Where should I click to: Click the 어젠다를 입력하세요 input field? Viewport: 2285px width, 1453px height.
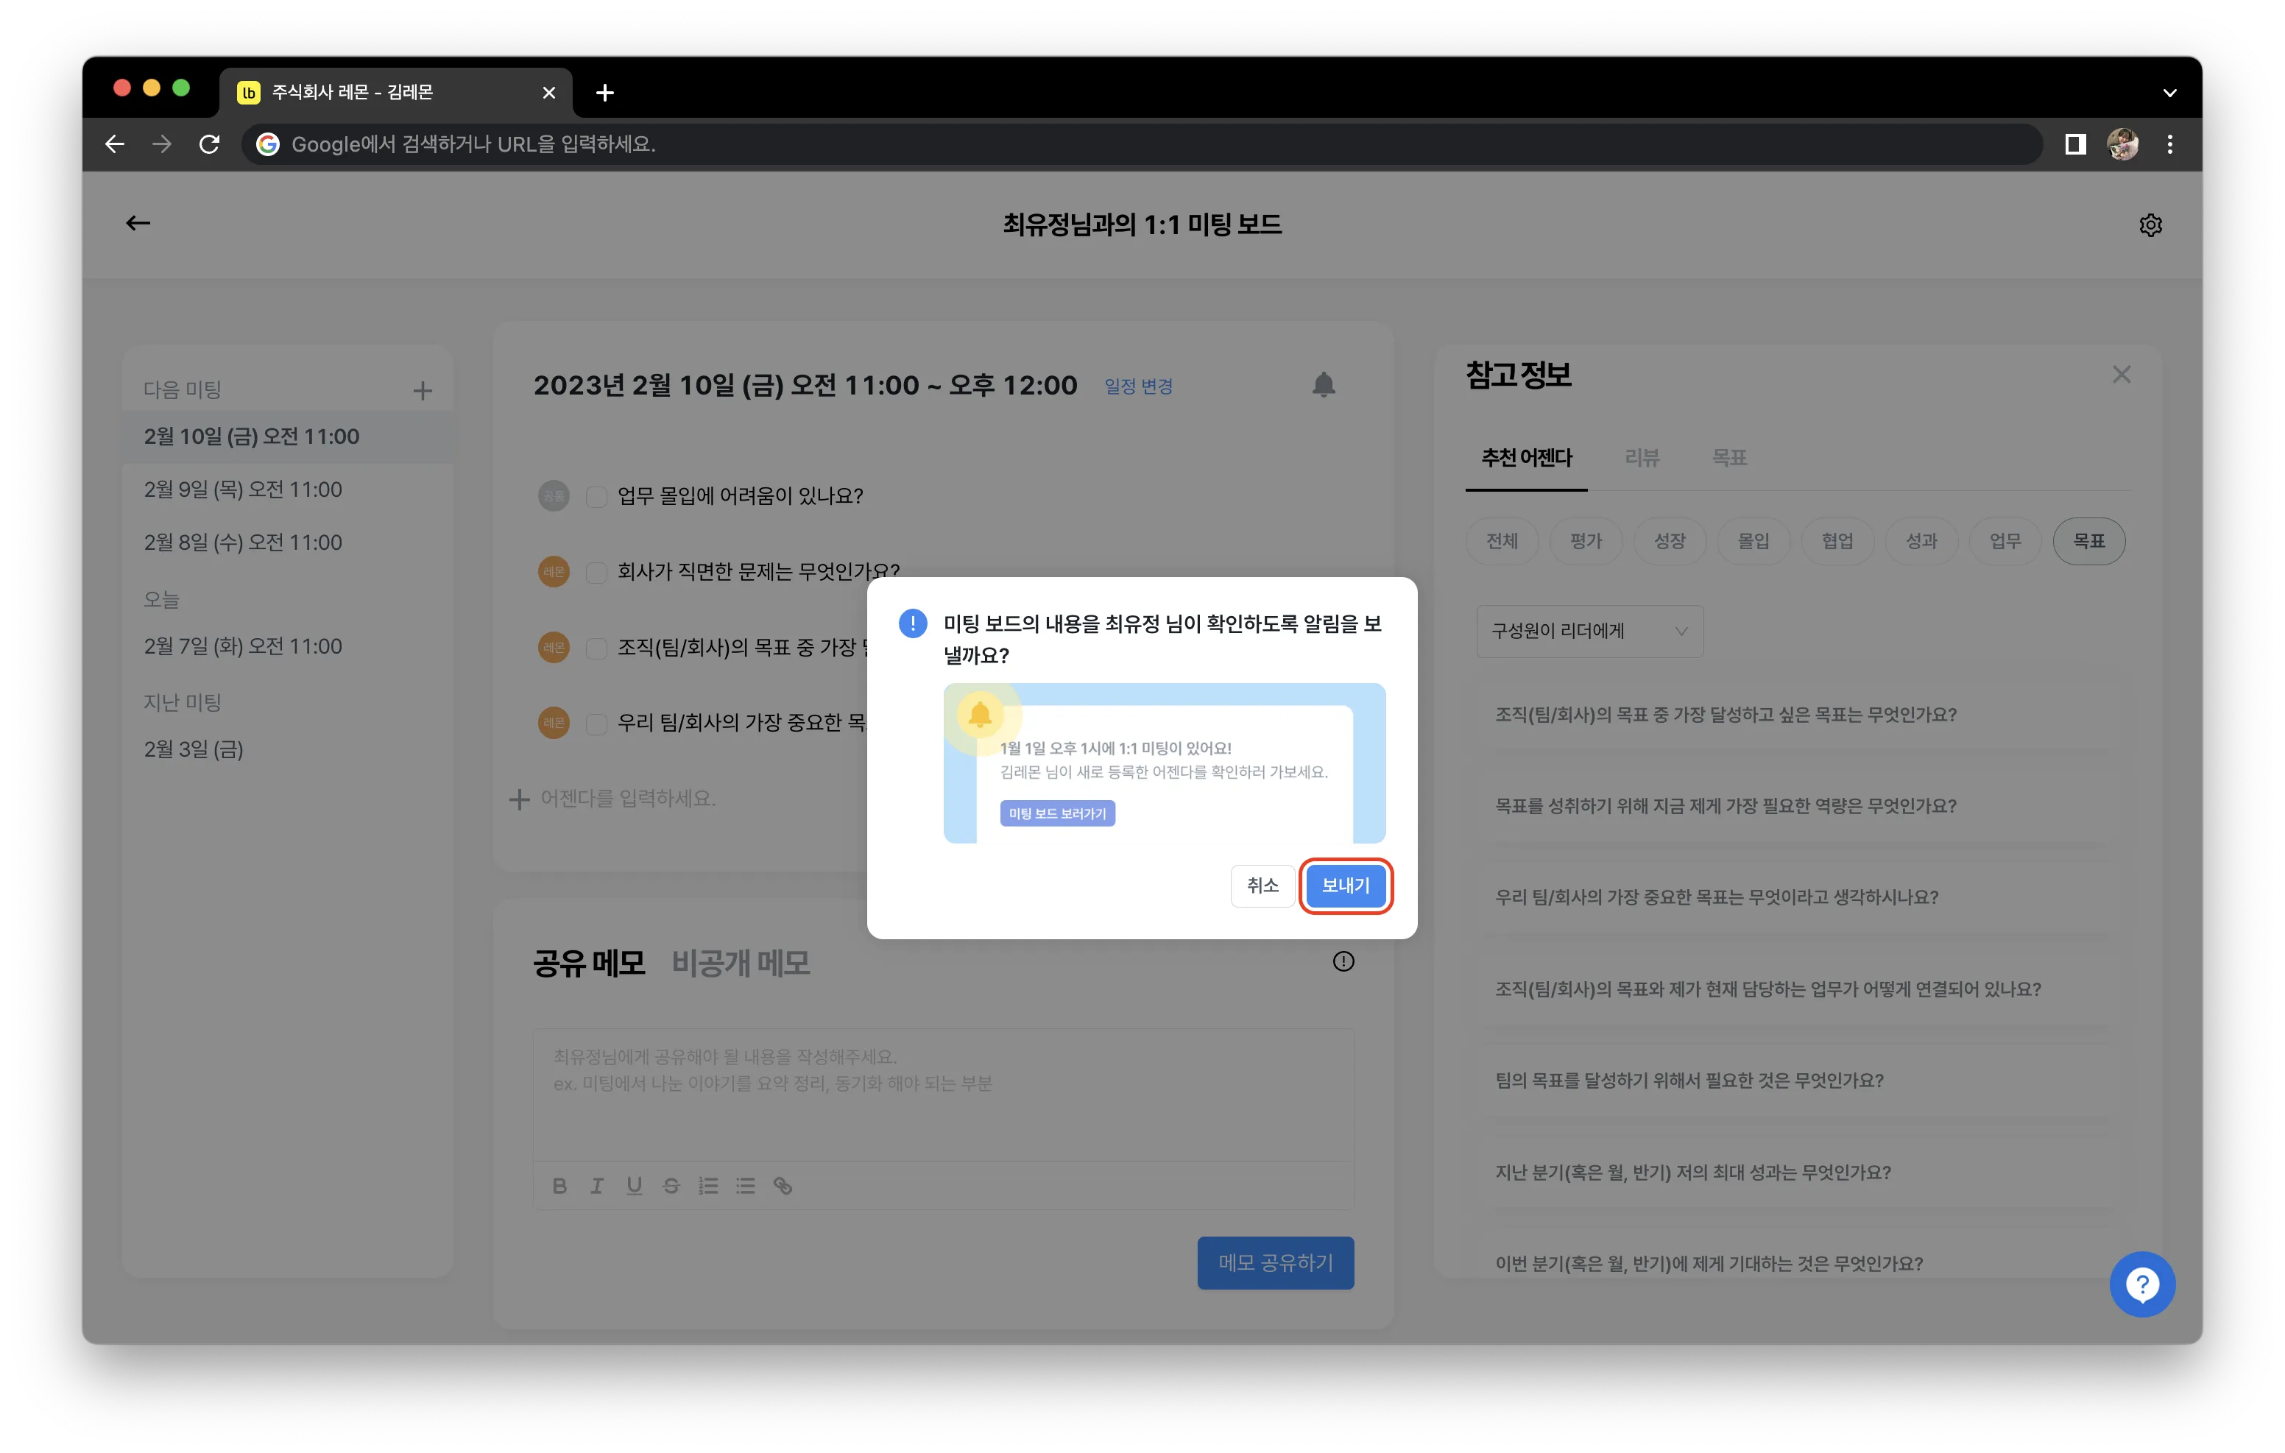point(627,798)
